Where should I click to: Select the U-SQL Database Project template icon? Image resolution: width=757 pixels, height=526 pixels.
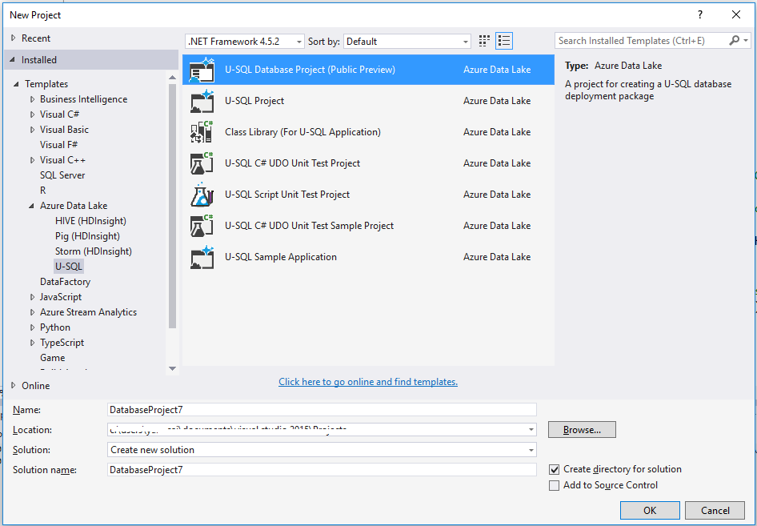(202, 70)
